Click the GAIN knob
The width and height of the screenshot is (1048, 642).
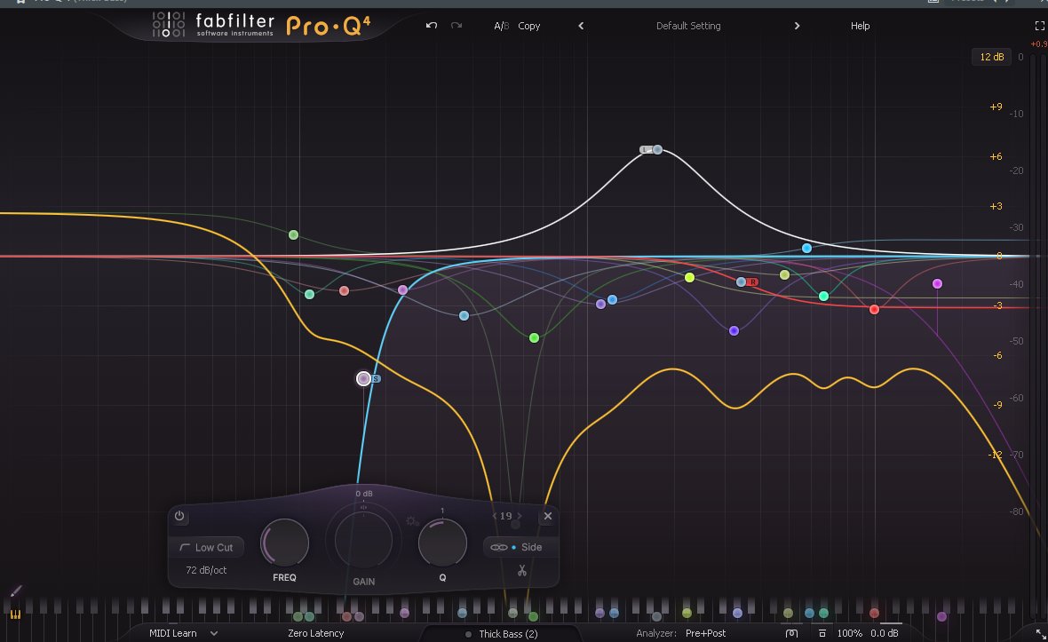[x=363, y=541]
